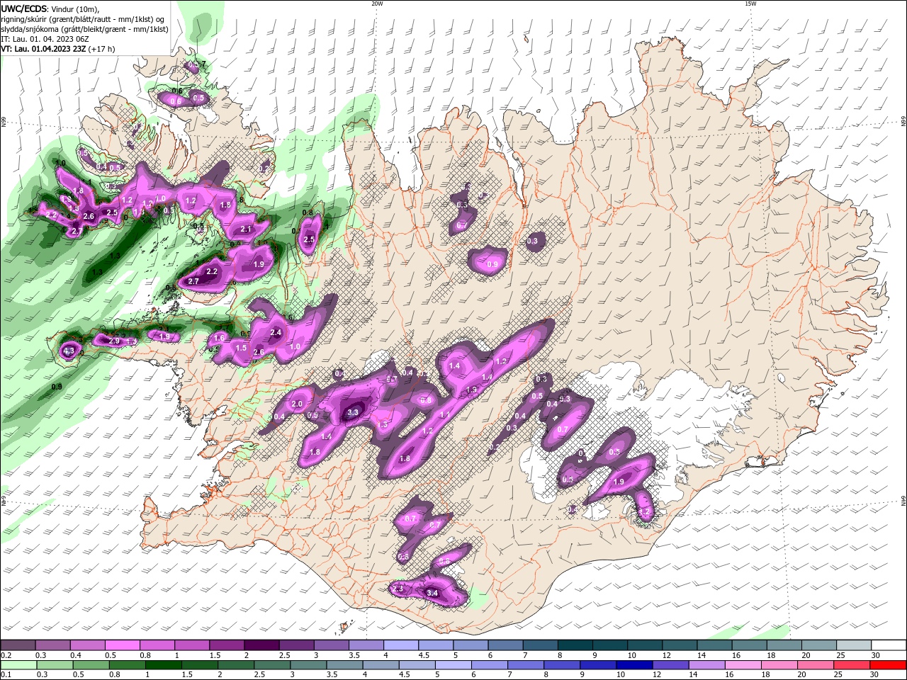This screenshot has width=907, height=680.
Task: Click the 3.4 precipitation value on south coast
Action: (433, 593)
